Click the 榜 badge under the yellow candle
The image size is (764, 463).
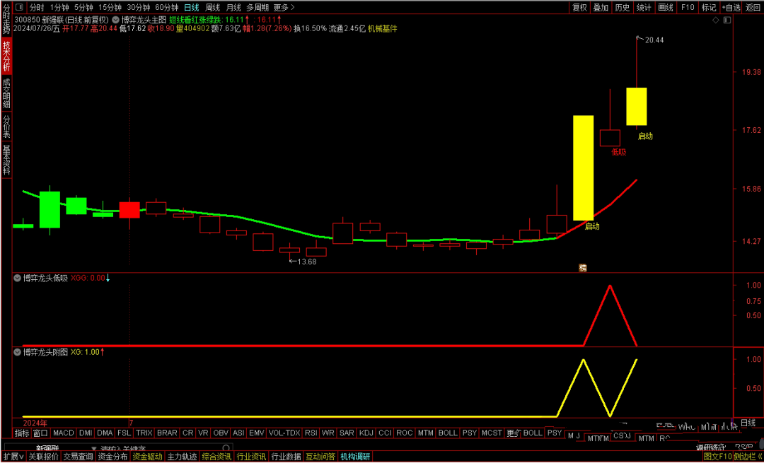point(583,267)
